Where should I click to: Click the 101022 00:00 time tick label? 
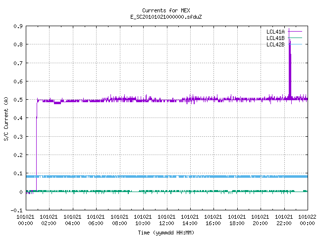307,220
